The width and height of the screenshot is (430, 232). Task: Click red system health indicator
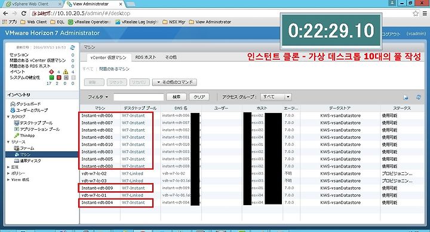click(59, 78)
